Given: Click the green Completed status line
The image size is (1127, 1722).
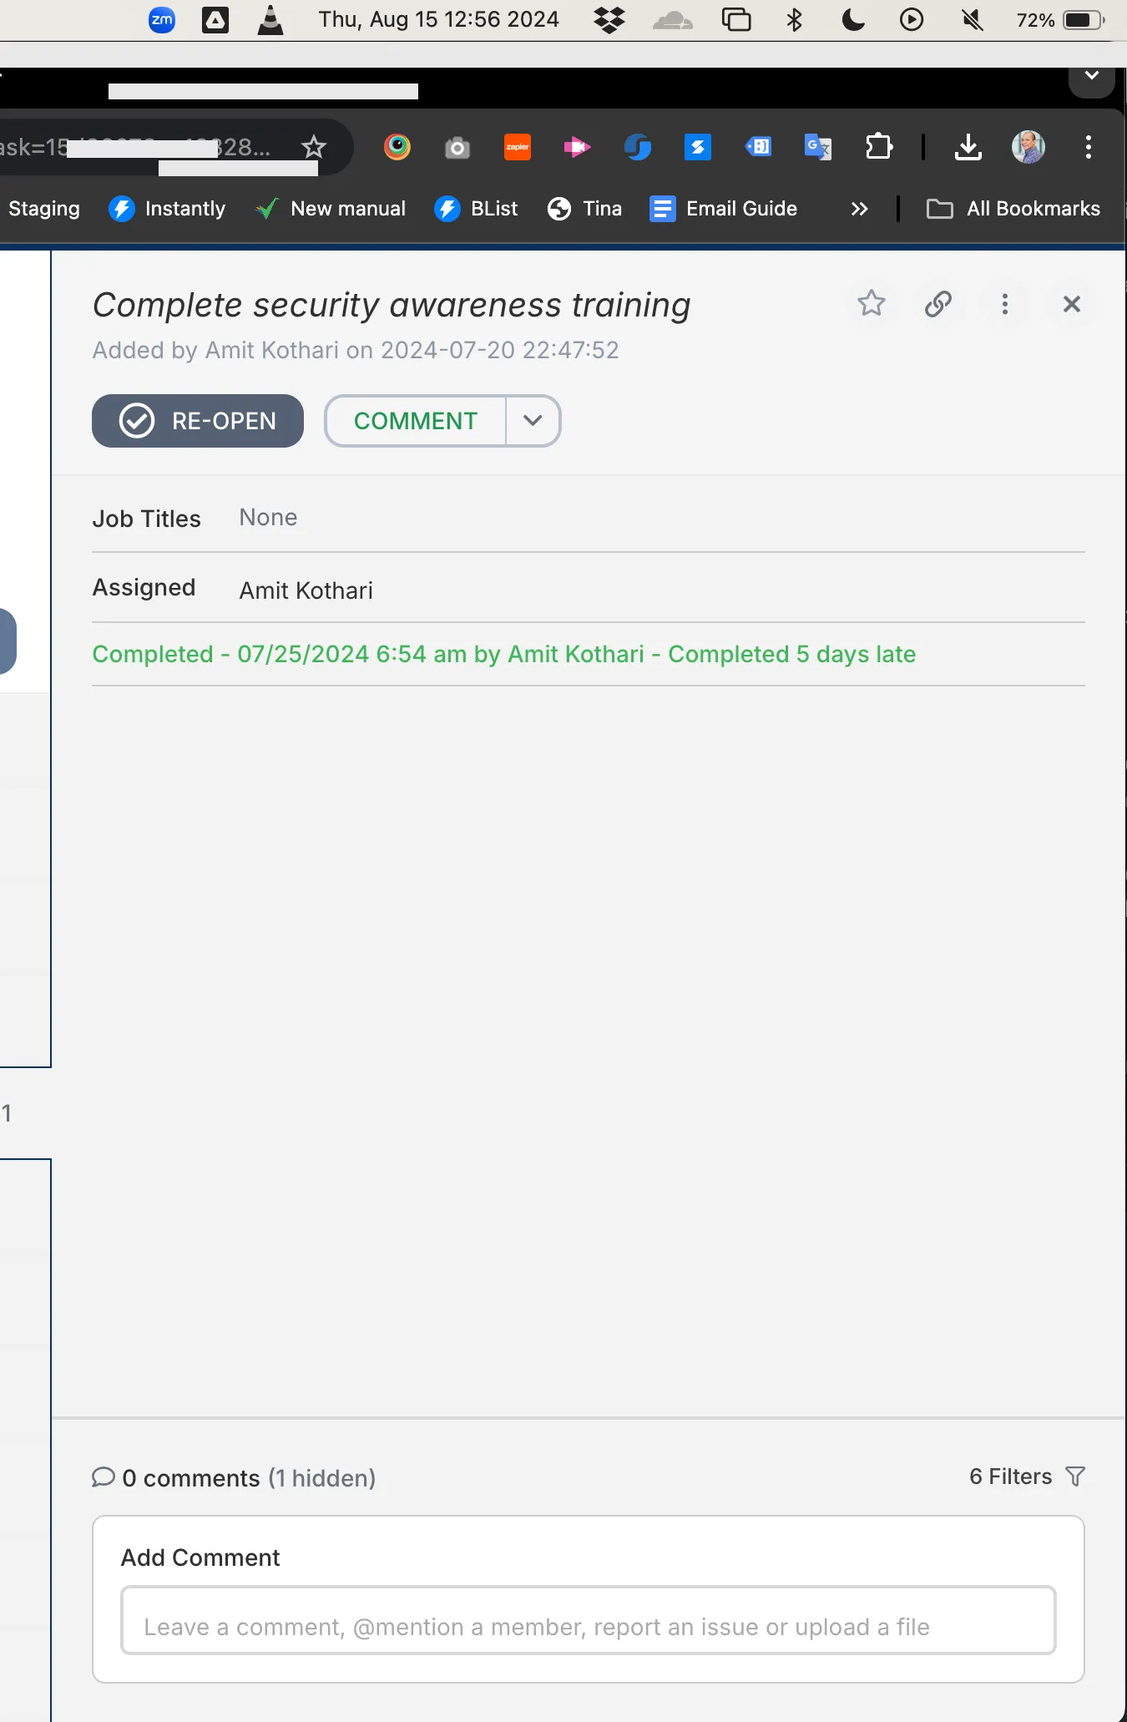Looking at the screenshot, I should 503,654.
